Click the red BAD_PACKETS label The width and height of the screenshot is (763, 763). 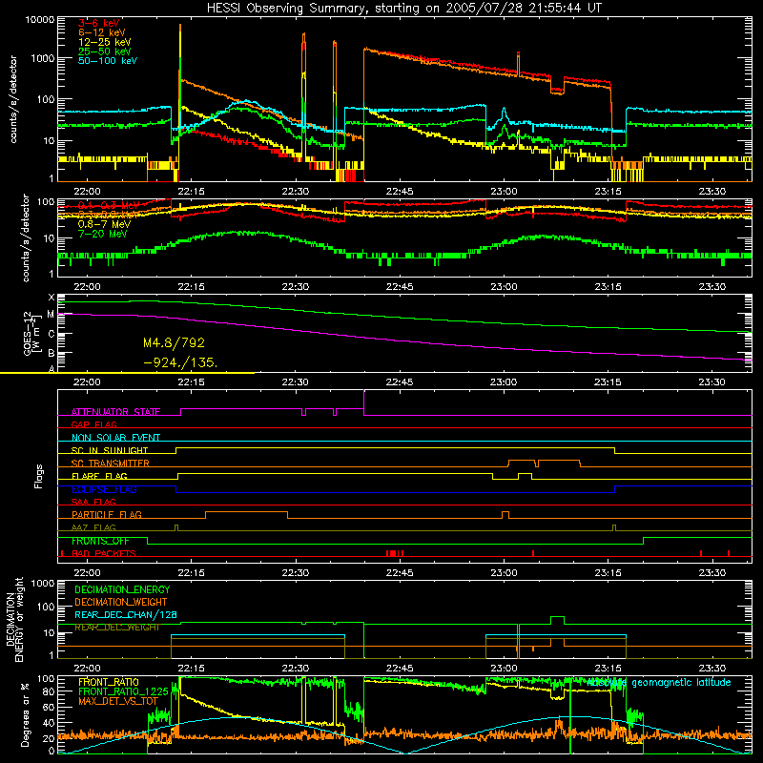tap(104, 553)
